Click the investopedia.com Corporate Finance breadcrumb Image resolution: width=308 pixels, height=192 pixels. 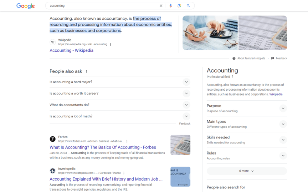(89, 173)
